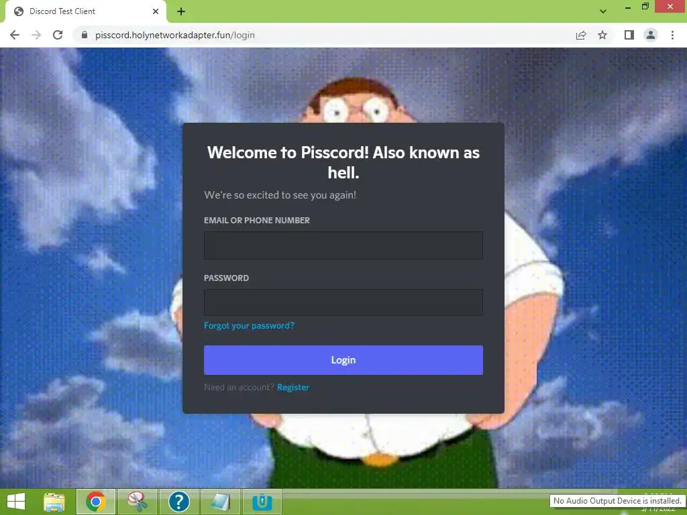Open the notepad taskbar icon
The image size is (687, 515).
(220, 502)
